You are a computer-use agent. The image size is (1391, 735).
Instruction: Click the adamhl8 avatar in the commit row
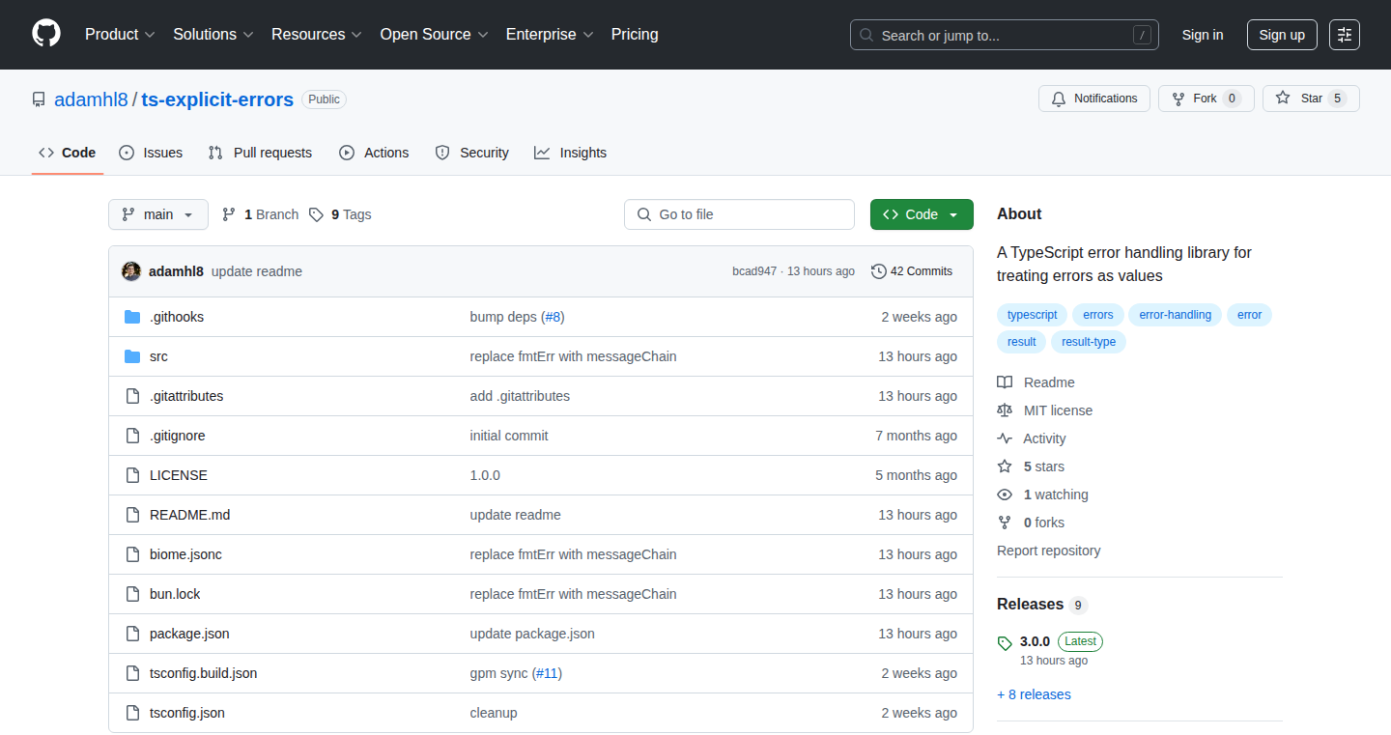pyautogui.click(x=131, y=271)
